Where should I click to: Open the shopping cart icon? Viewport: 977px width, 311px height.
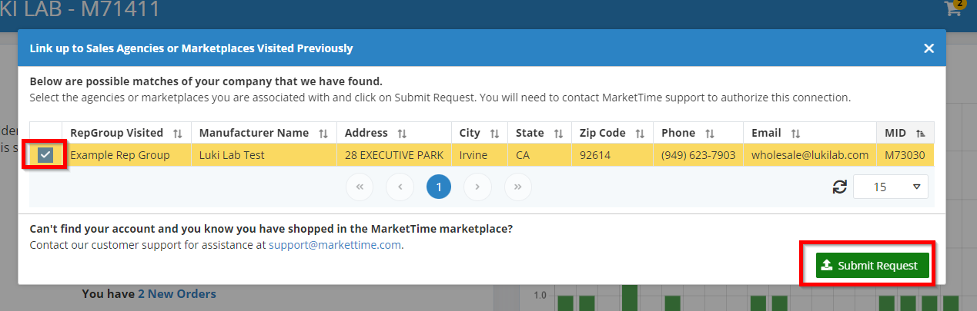coord(953,8)
